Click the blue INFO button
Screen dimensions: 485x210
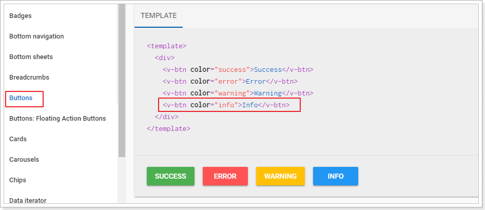tap(335, 176)
